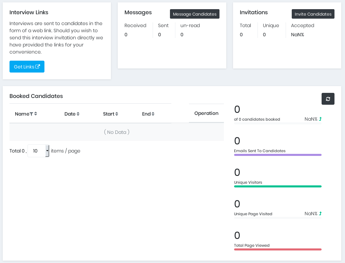Click the green Unique Visitors progress bar
The image size is (345, 263).
(x=277, y=186)
